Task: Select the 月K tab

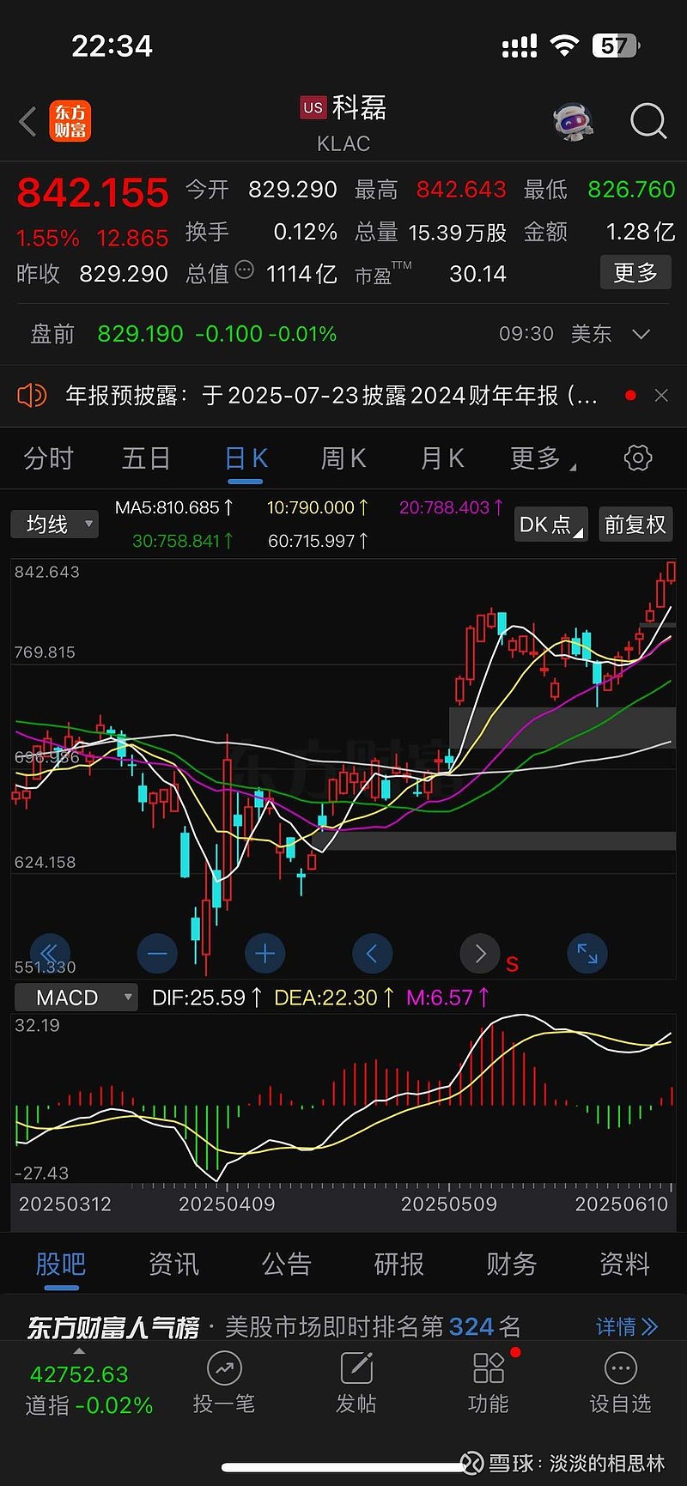Action: pyautogui.click(x=442, y=458)
